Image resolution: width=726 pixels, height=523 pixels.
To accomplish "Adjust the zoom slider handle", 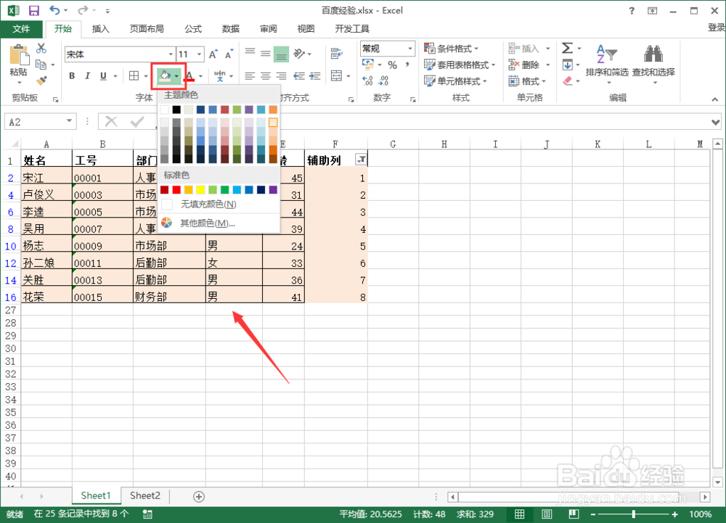I will pos(633,514).
